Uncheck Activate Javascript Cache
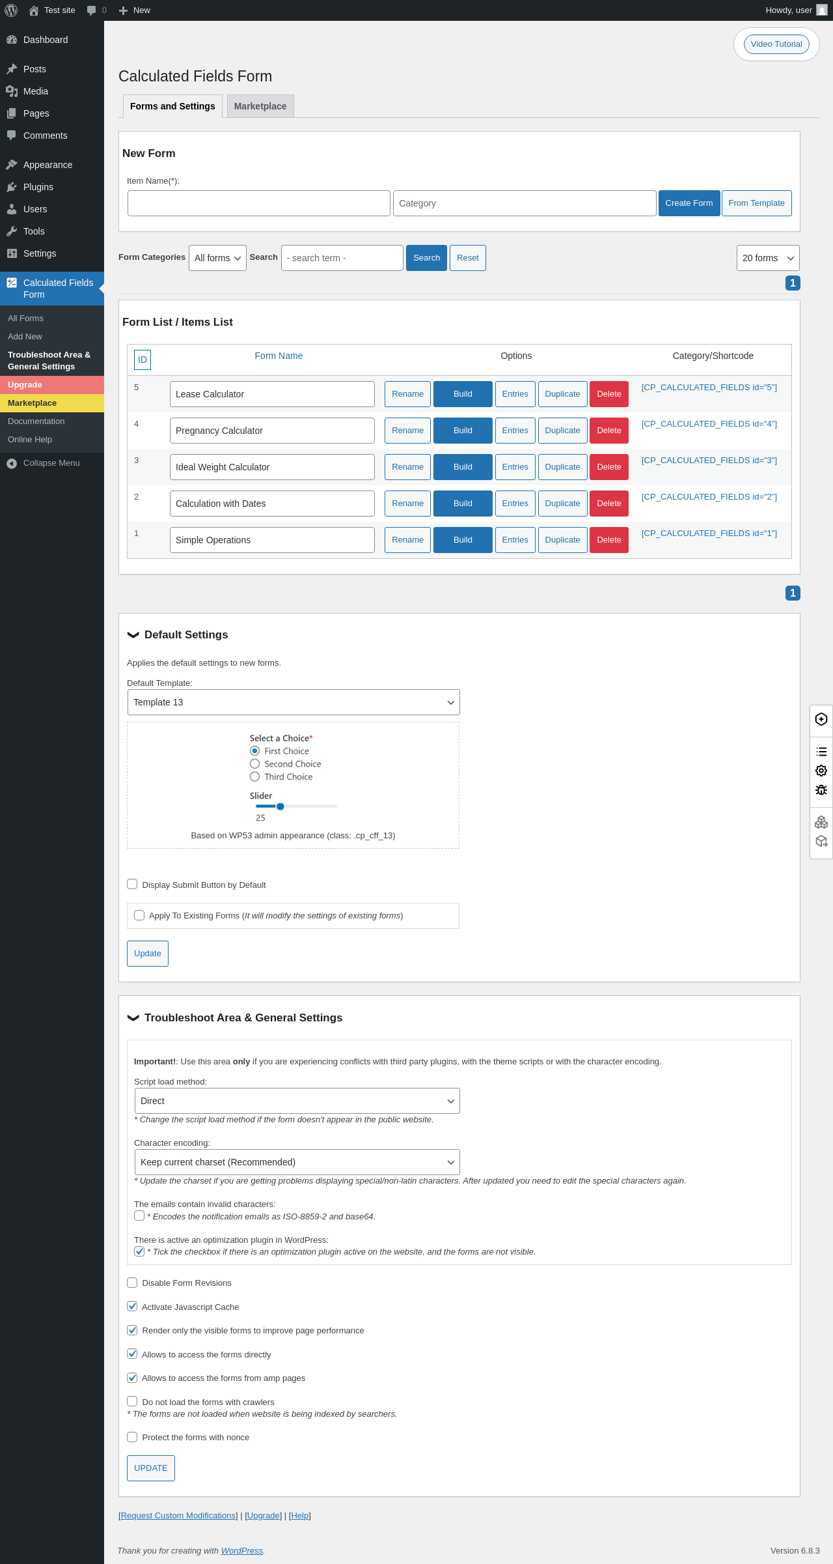The image size is (833, 1564). 132,1306
